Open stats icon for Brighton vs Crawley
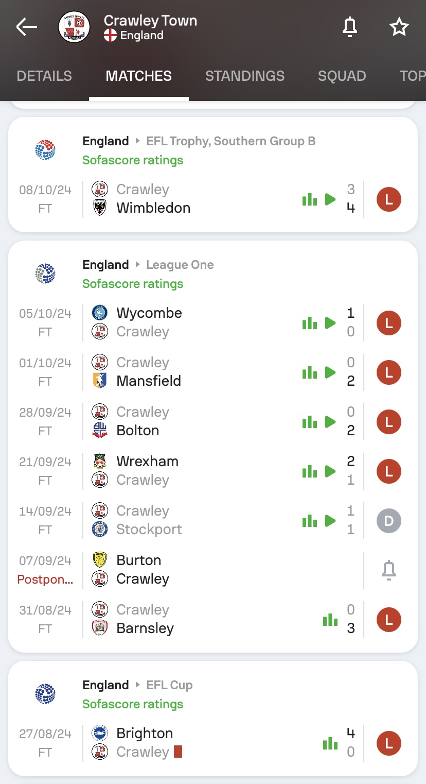Screen dimensions: 426x784 point(330,743)
